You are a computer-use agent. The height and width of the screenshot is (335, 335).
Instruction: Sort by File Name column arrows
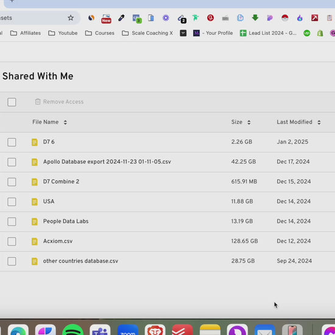click(x=65, y=122)
